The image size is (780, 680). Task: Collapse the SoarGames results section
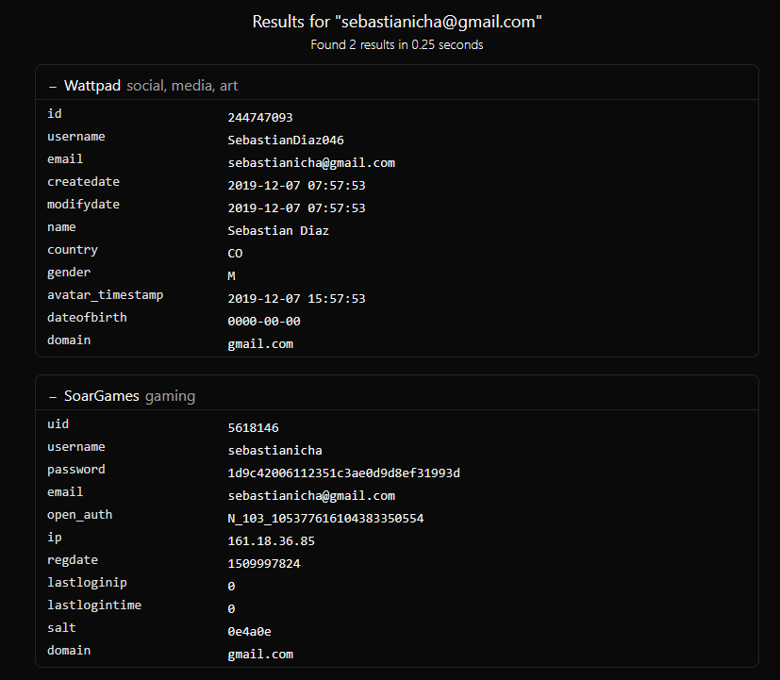coord(53,396)
